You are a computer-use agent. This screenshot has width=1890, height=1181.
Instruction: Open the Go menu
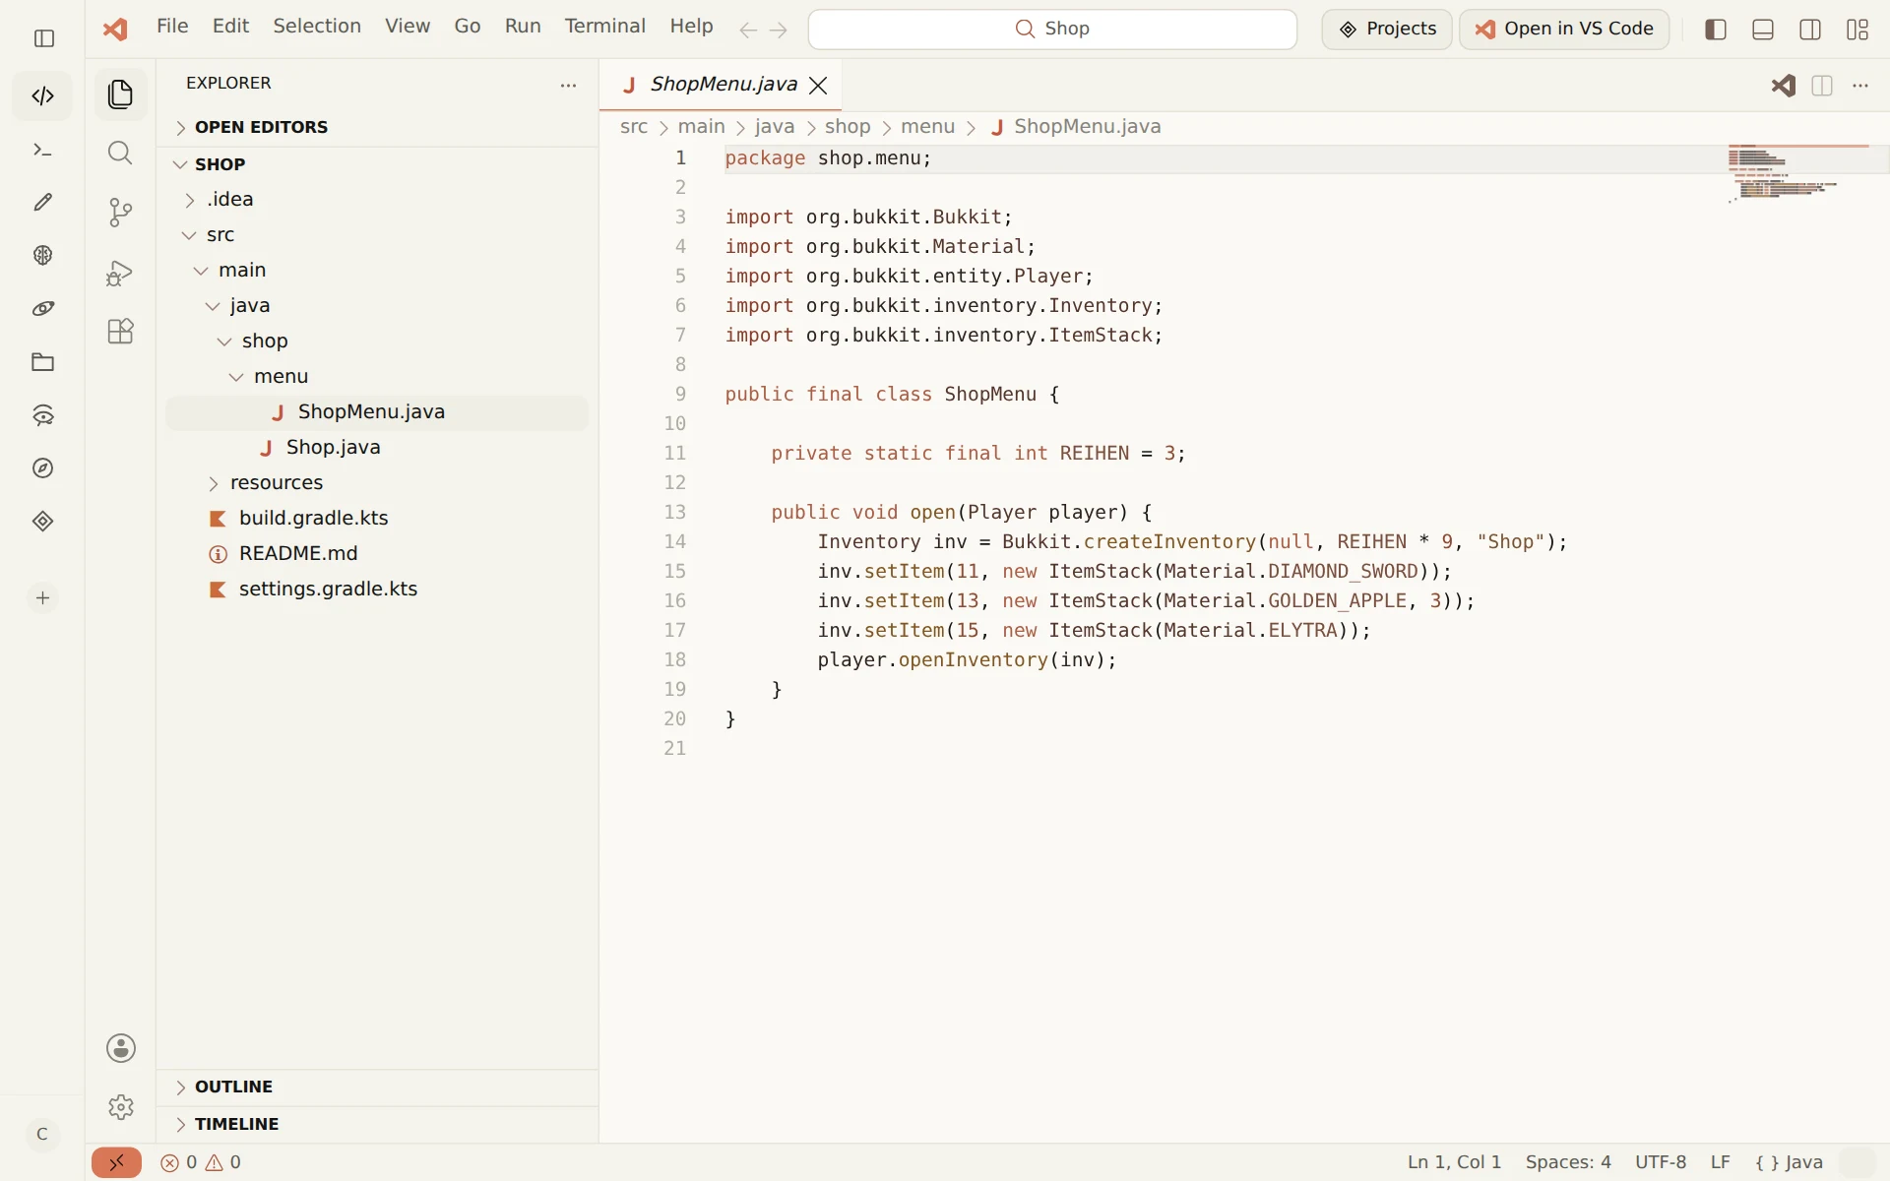468,27
